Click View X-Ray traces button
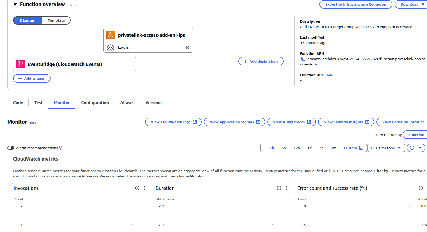The image size is (427, 232). click(292, 122)
